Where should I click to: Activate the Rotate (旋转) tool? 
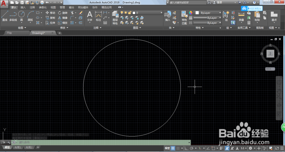pyautogui.click(x=63, y=13)
